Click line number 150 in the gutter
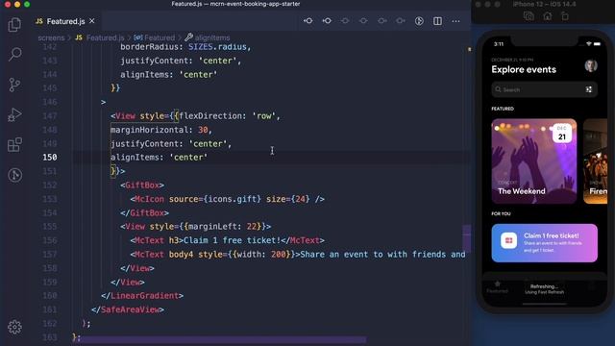Viewport: 615px width, 346px height. (x=49, y=158)
